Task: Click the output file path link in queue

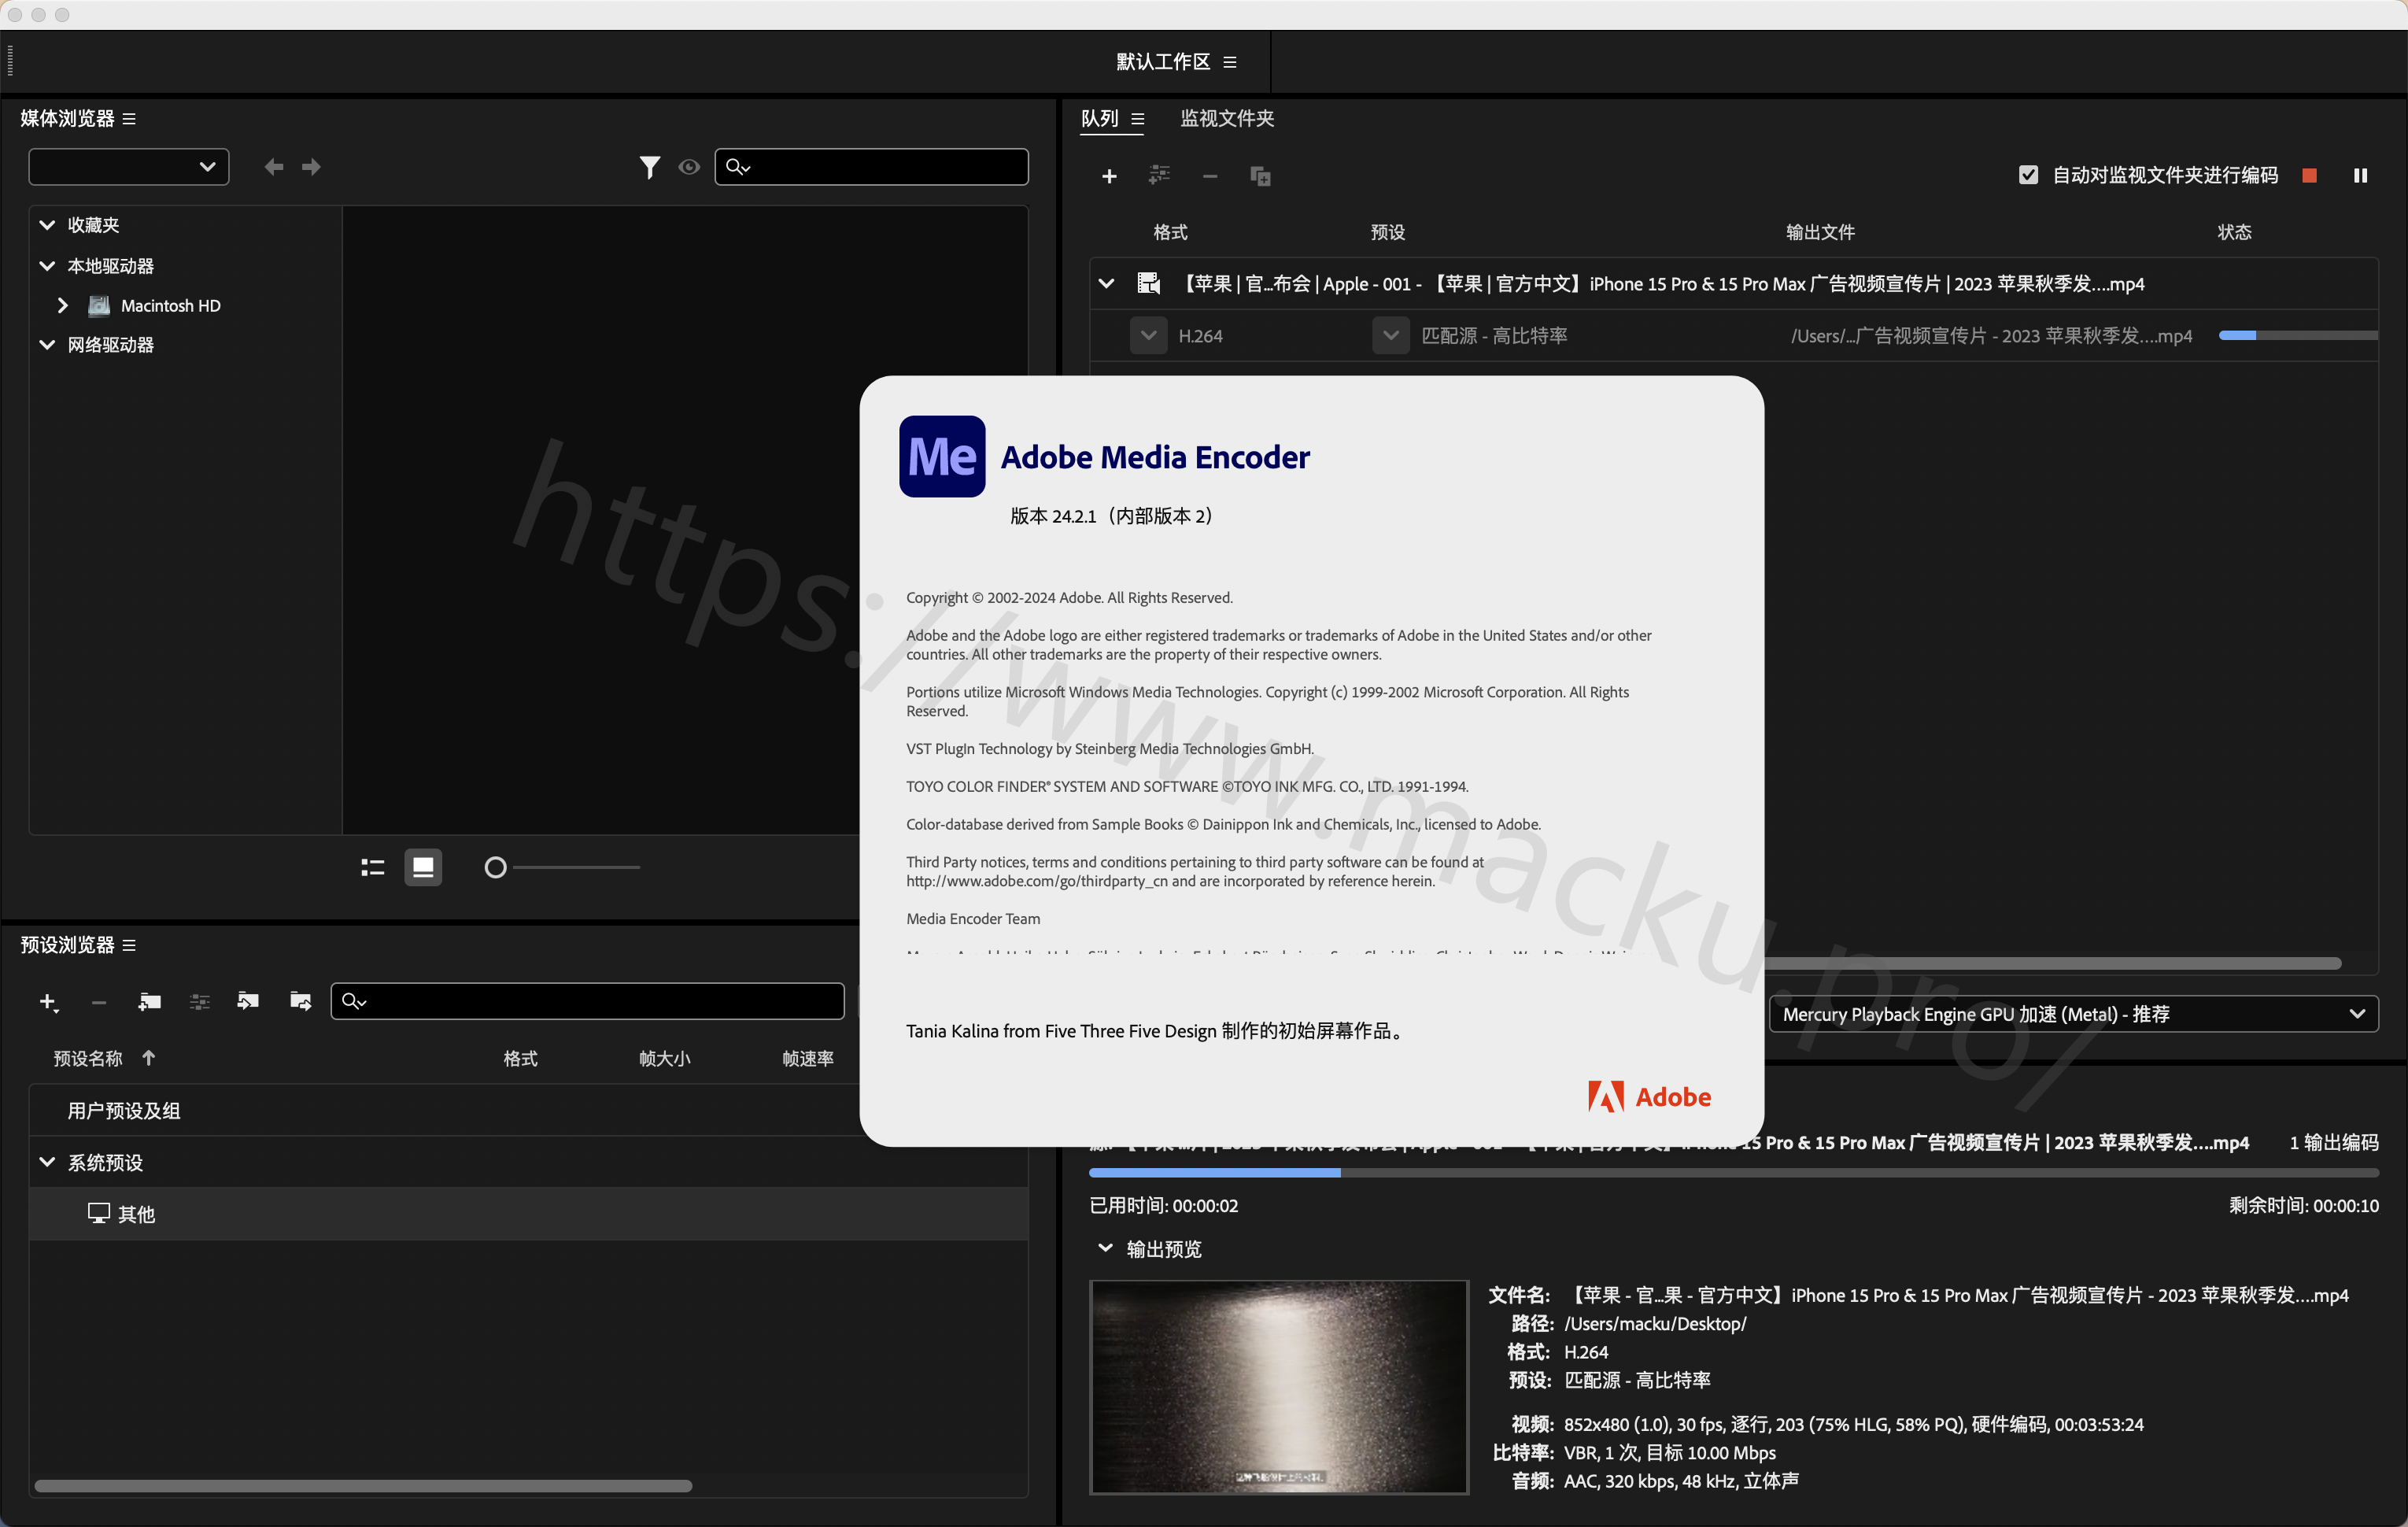Action: coord(1991,336)
